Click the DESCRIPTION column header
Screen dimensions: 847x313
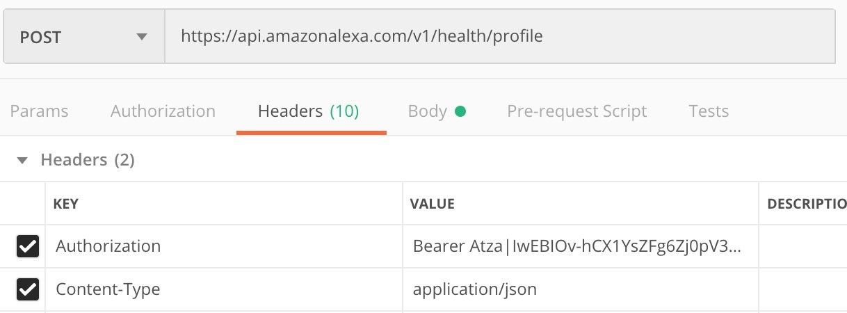[x=807, y=204]
